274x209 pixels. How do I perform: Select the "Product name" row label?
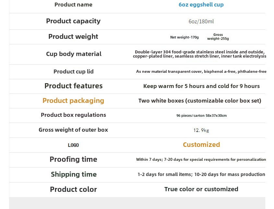[x=73, y=5]
